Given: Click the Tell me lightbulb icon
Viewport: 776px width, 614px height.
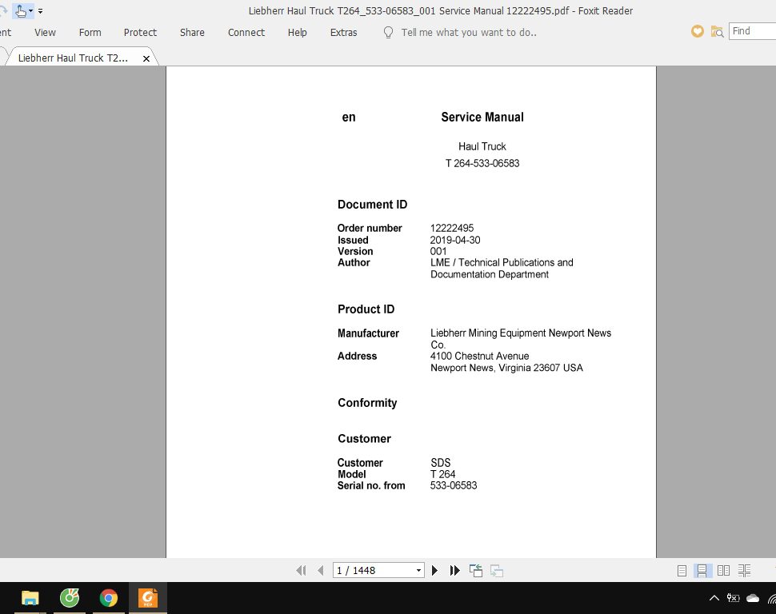Looking at the screenshot, I should click(x=389, y=33).
